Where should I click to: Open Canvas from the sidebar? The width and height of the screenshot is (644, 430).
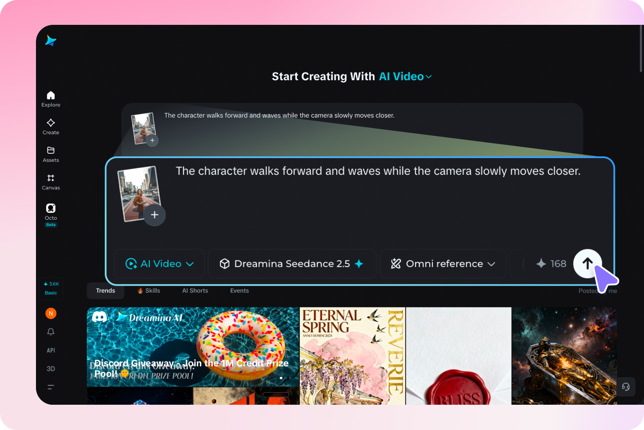pyautogui.click(x=51, y=182)
